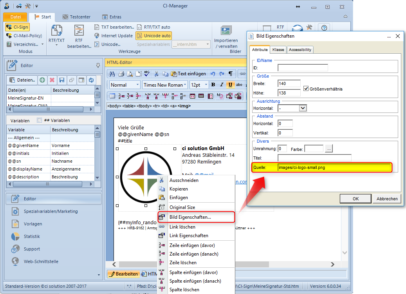406x294 pixels.
Task: Uncheck the Größenverhältnis checkbox
Action: [x=306, y=89]
